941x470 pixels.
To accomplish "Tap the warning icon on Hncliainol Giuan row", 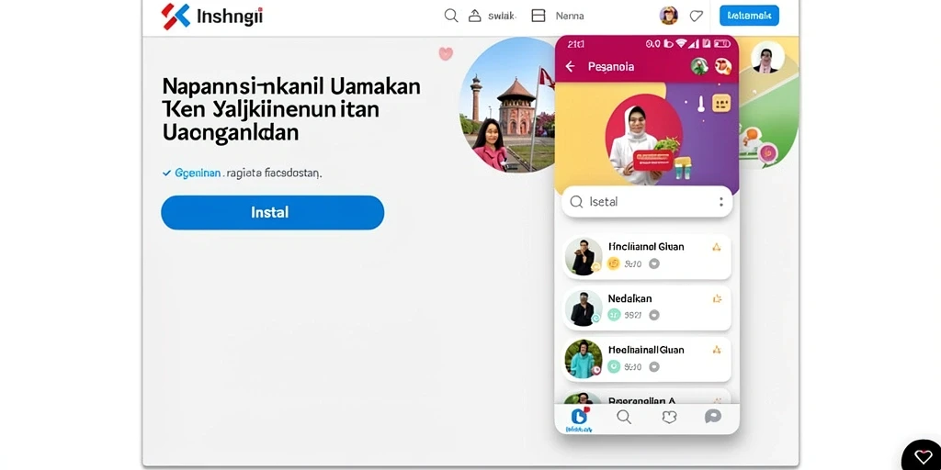I will coord(716,246).
